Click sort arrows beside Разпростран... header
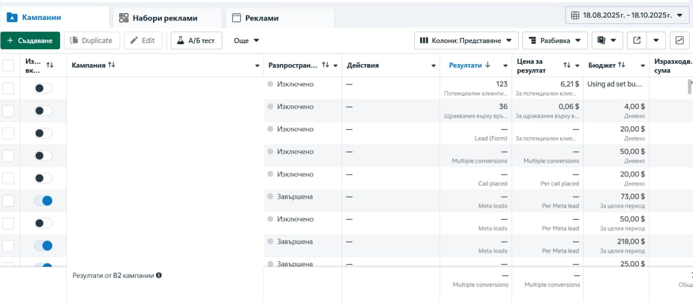 [325, 65]
